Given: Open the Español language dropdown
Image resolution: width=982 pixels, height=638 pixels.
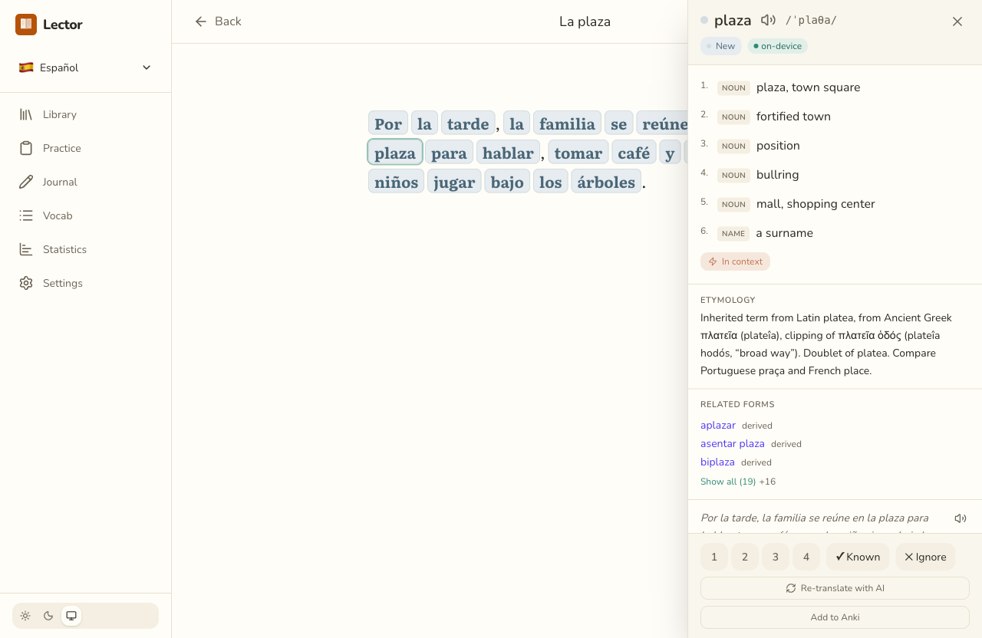Looking at the screenshot, I should (85, 67).
